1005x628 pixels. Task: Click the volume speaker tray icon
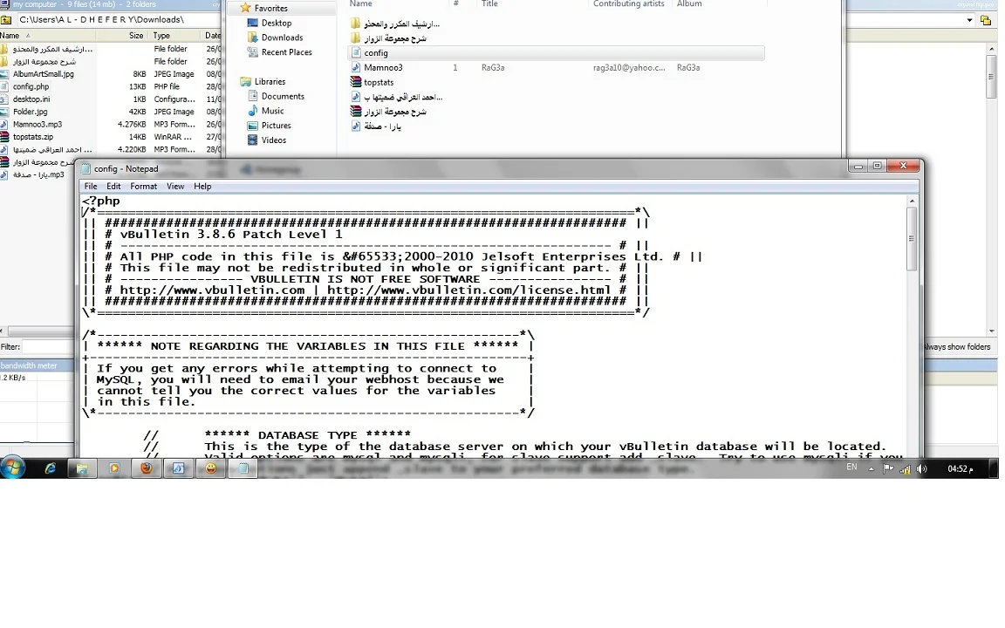point(921,469)
